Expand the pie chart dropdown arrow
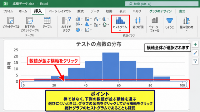 (x=82, y=30)
